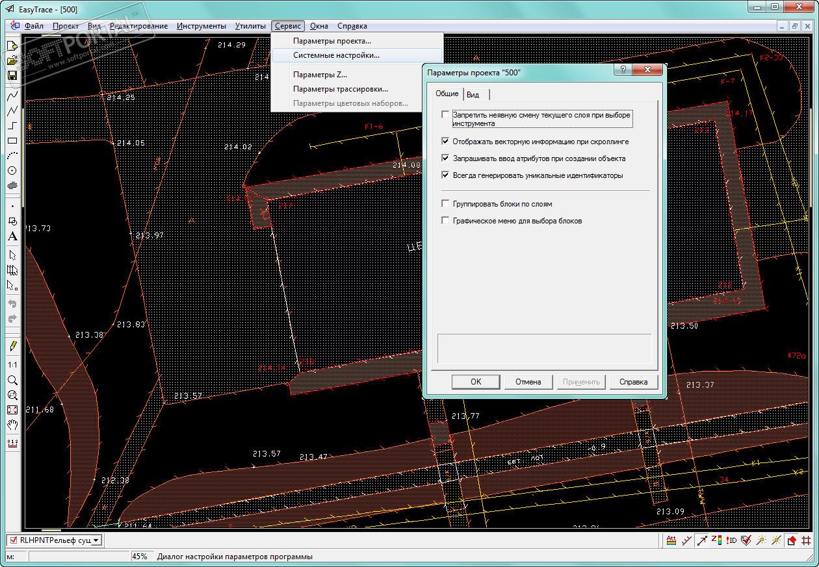This screenshot has width=819, height=567.
Task: Select the rectangle drawing tool
Action: 12,141
